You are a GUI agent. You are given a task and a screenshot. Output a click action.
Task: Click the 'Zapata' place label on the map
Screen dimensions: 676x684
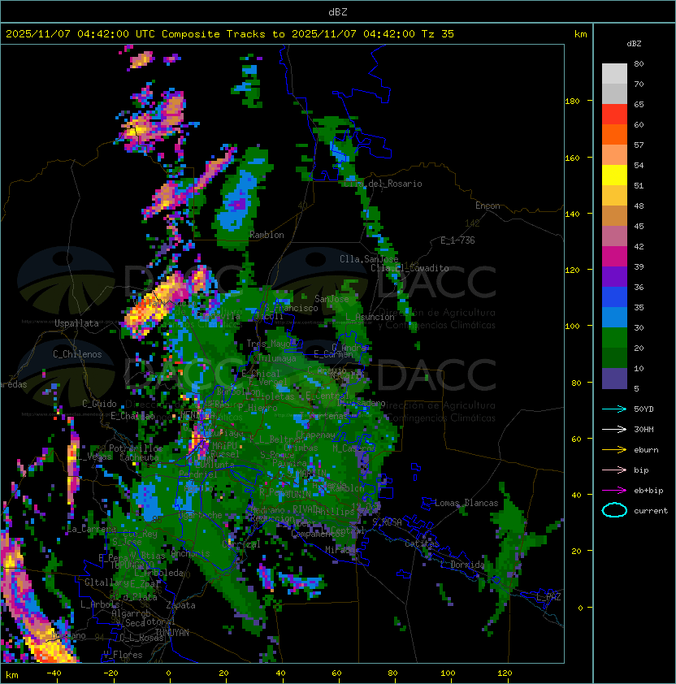click(180, 605)
